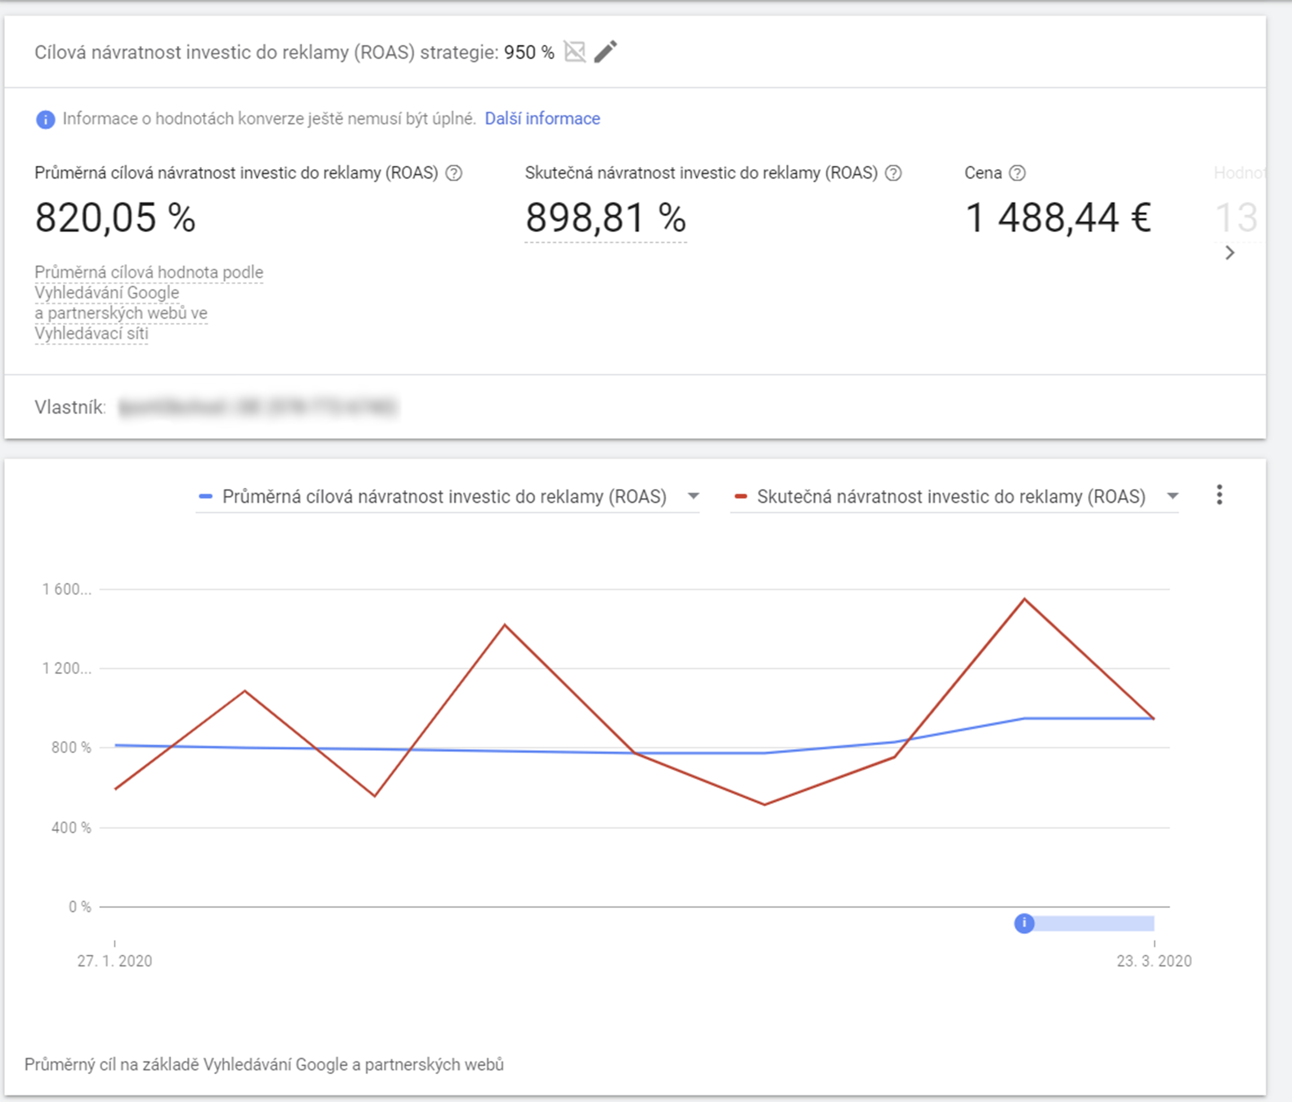Click the 898,81 % actual ROAS value
This screenshot has width=1292, height=1102.
pyautogui.click(x=605, y=218)
